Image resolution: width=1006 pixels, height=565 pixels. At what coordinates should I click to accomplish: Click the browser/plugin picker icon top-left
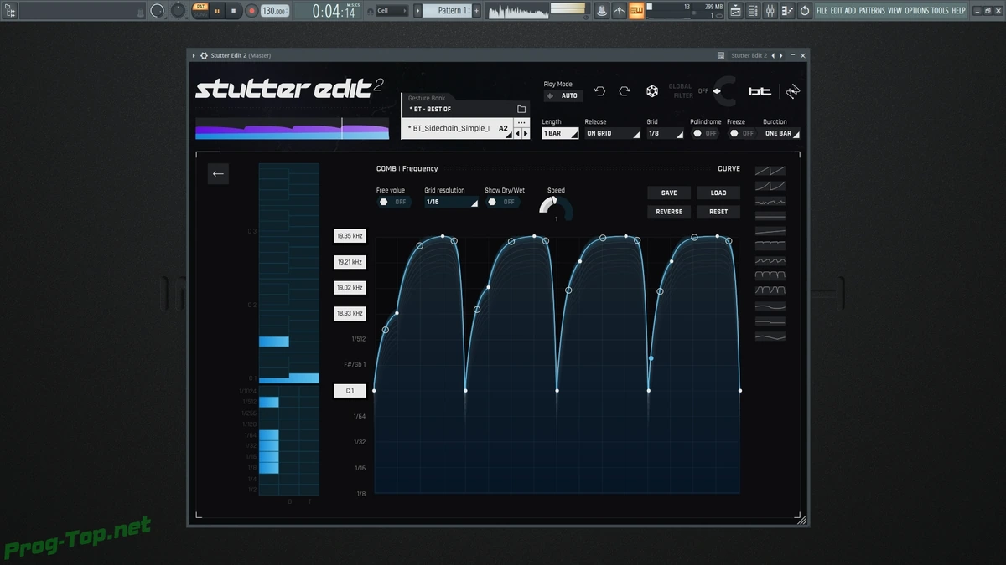11,11
